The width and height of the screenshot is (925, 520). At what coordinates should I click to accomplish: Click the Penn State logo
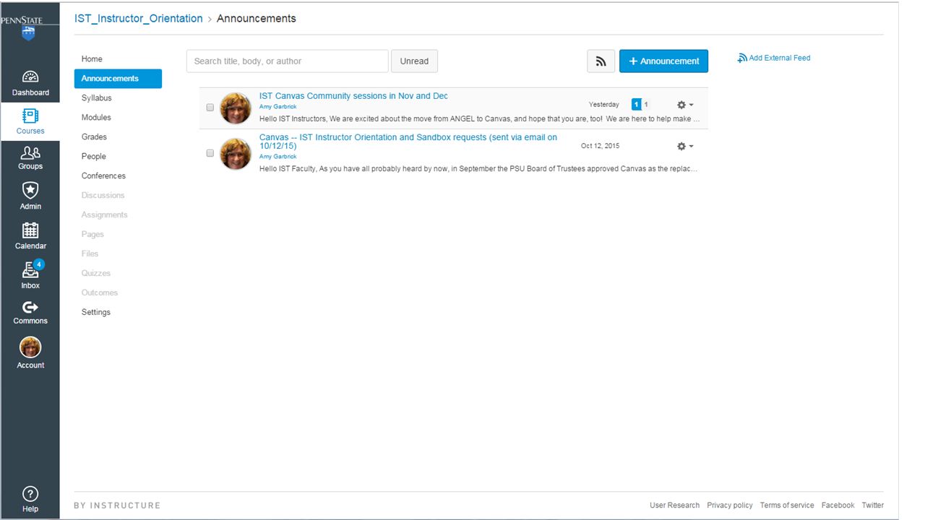coord(29,27)
